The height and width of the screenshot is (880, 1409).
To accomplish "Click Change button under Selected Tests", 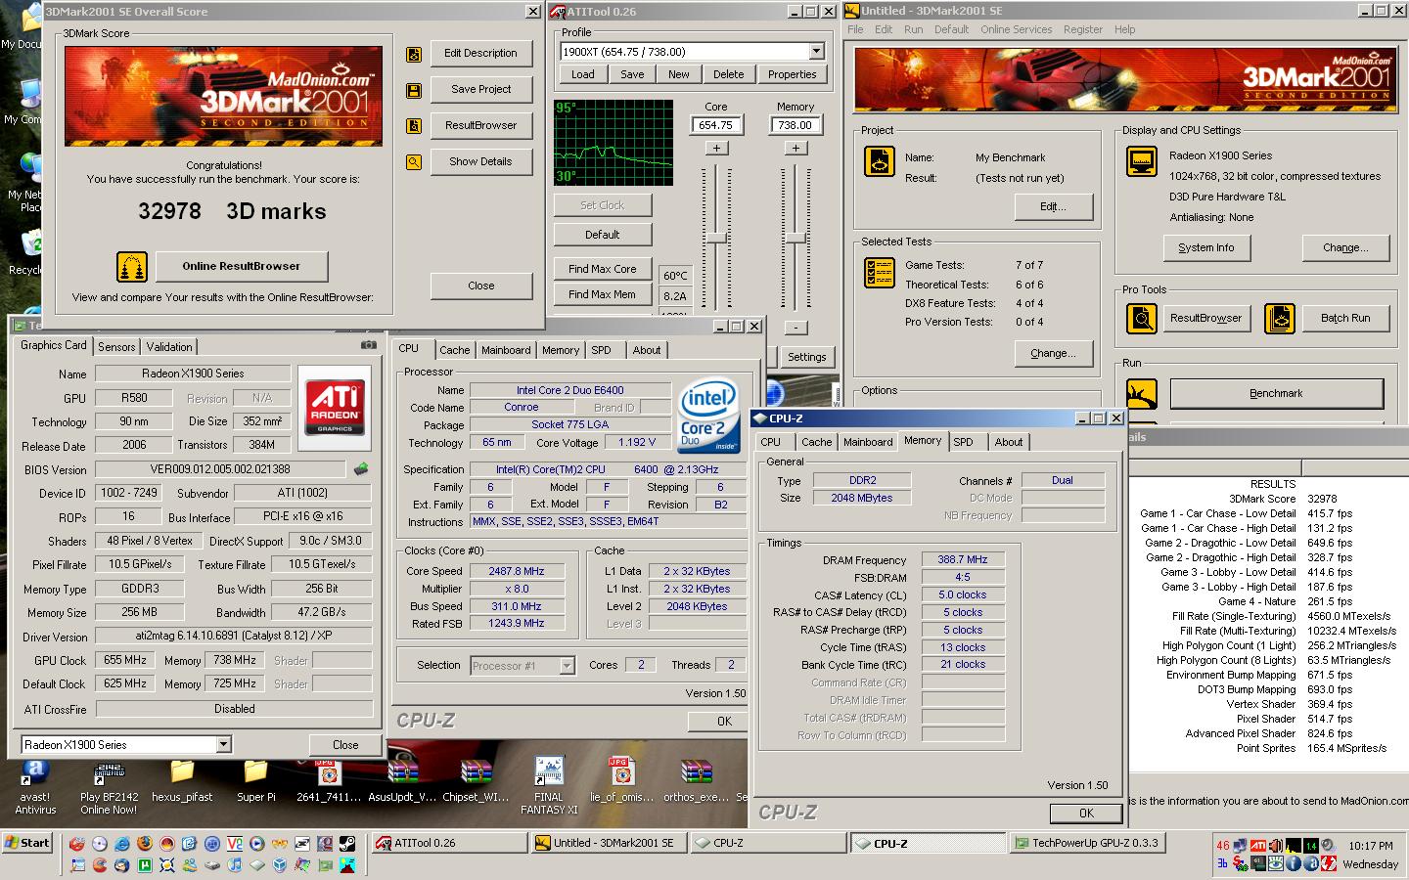I will (1053, 353).
